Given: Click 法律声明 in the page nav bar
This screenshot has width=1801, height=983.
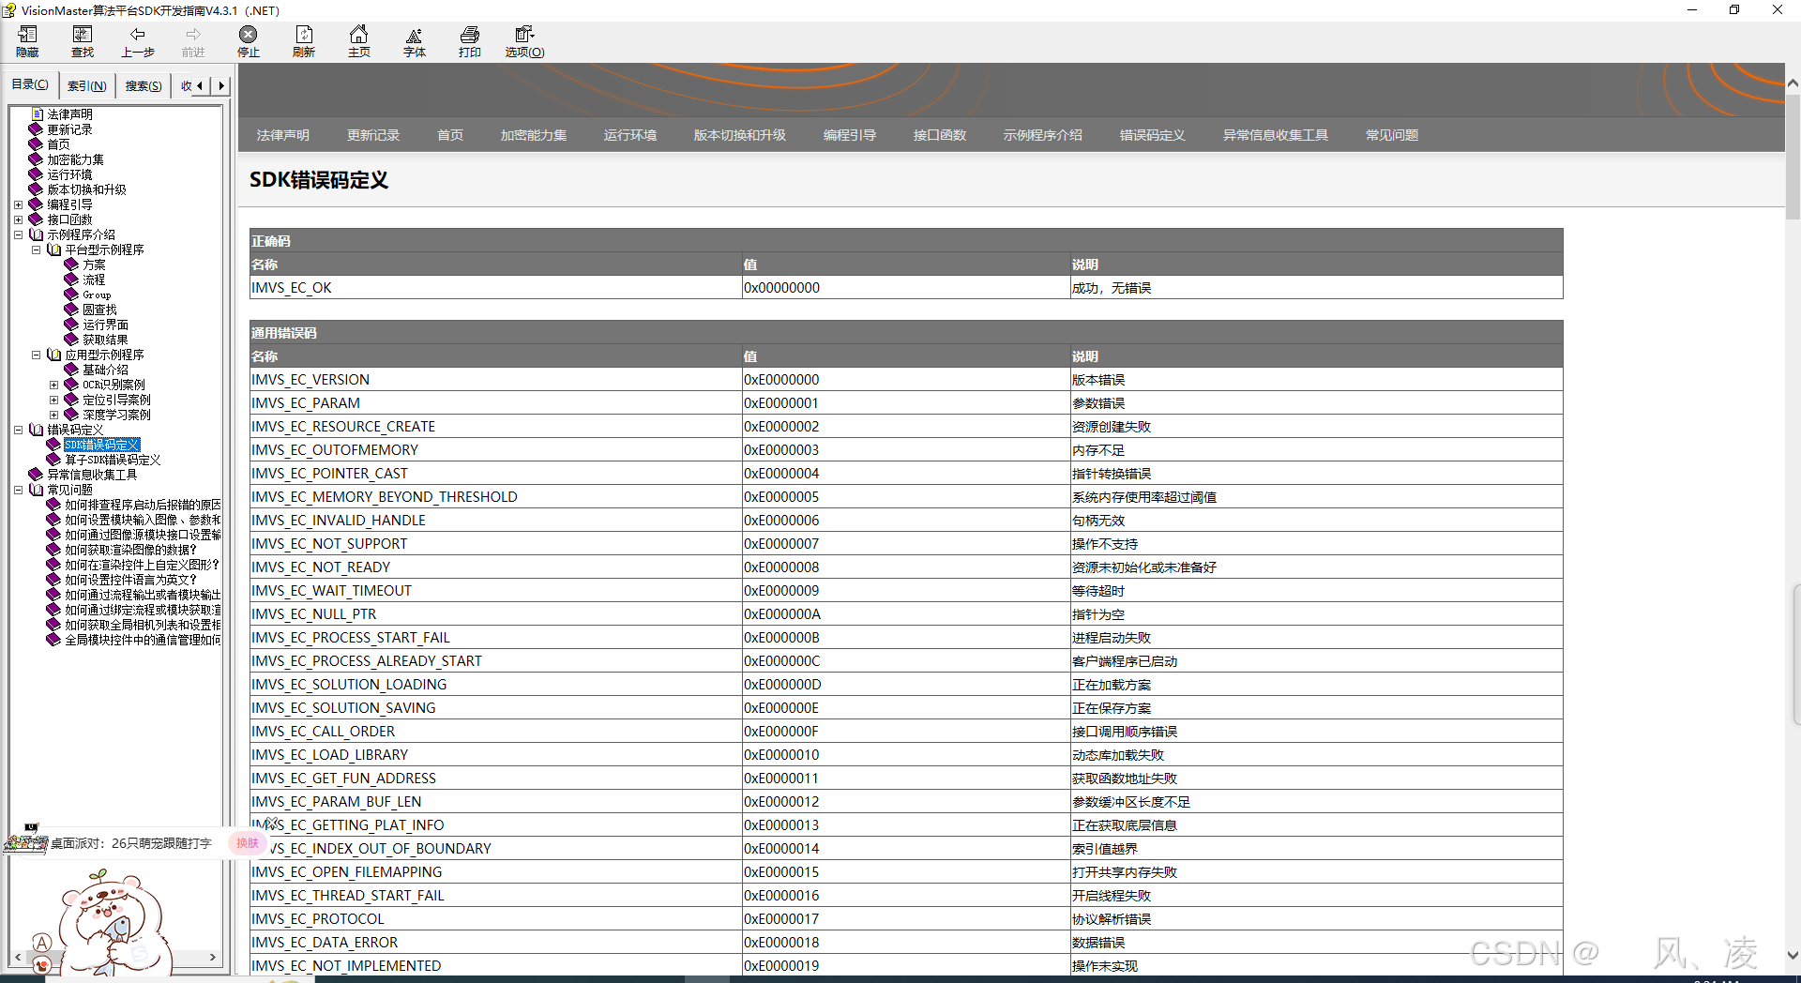Looking at the screenshot, I should [283, 135].
